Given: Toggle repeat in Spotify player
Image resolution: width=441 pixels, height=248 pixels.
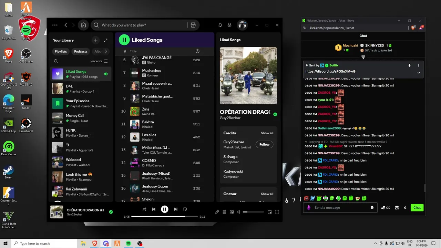Looking at the screenshot, I should (x=185, y=209).
